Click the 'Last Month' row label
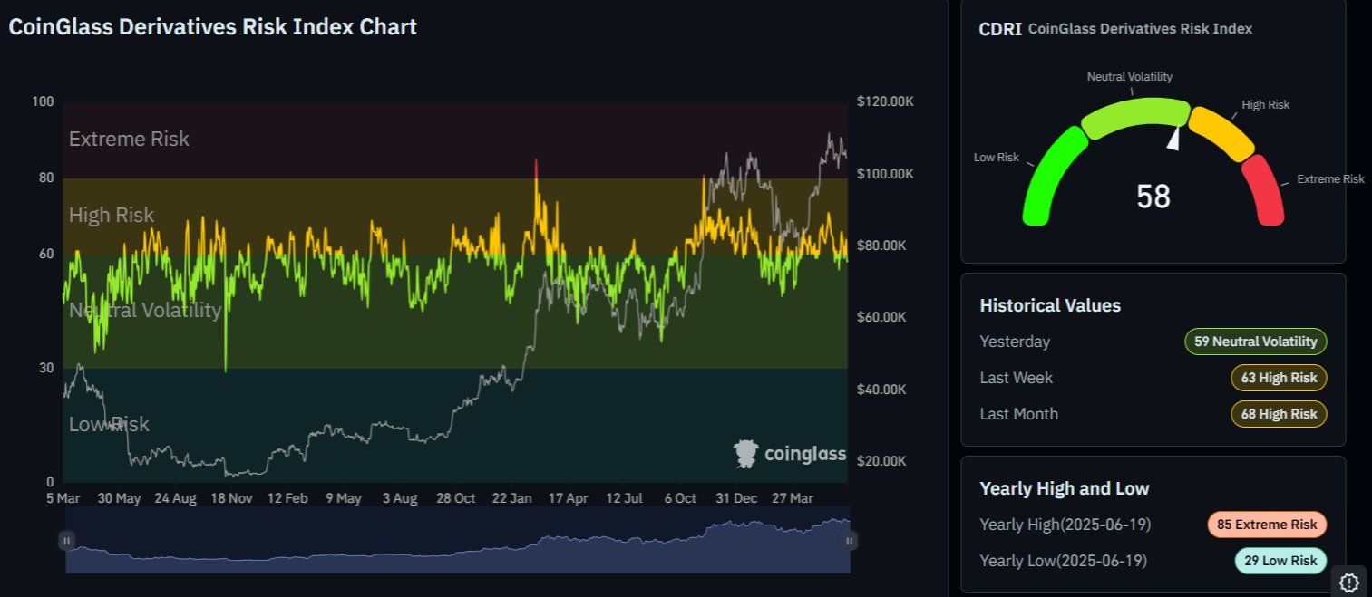Image resolution: width=1372 pixels, height=597 pixels. [x=1018, y=414]
